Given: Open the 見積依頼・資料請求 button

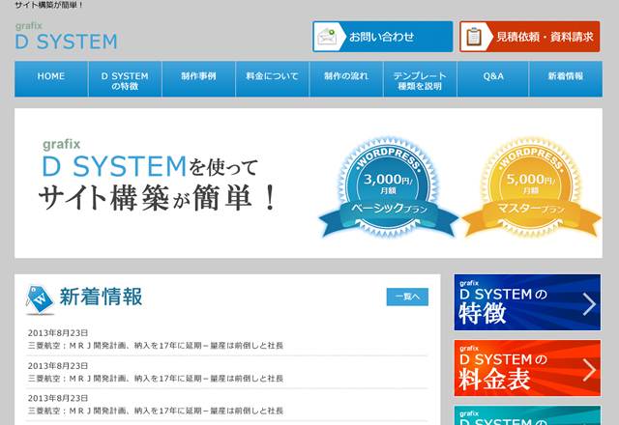Looking at the screenshot, I should click(529, 37).
